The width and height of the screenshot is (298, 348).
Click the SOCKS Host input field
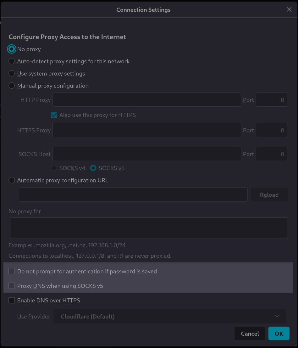(x=146, y=154)
